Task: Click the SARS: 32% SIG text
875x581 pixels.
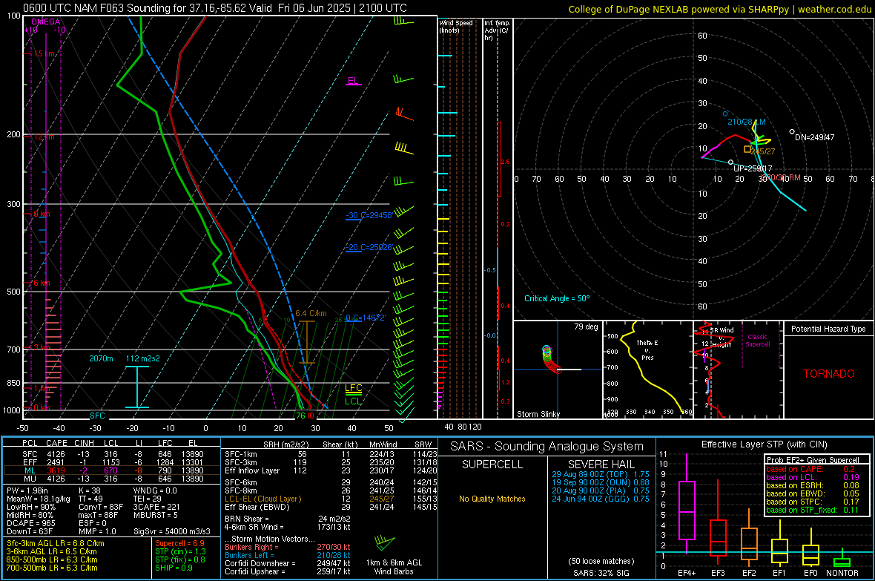Action: point(601,573)
